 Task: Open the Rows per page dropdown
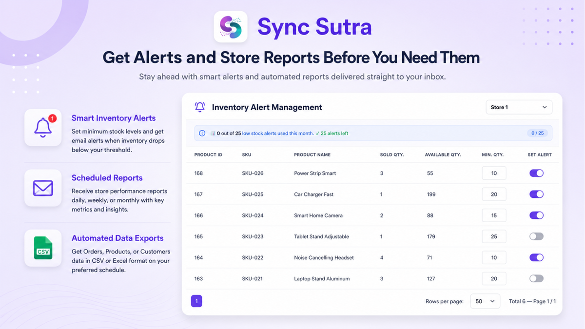(485, 301)
